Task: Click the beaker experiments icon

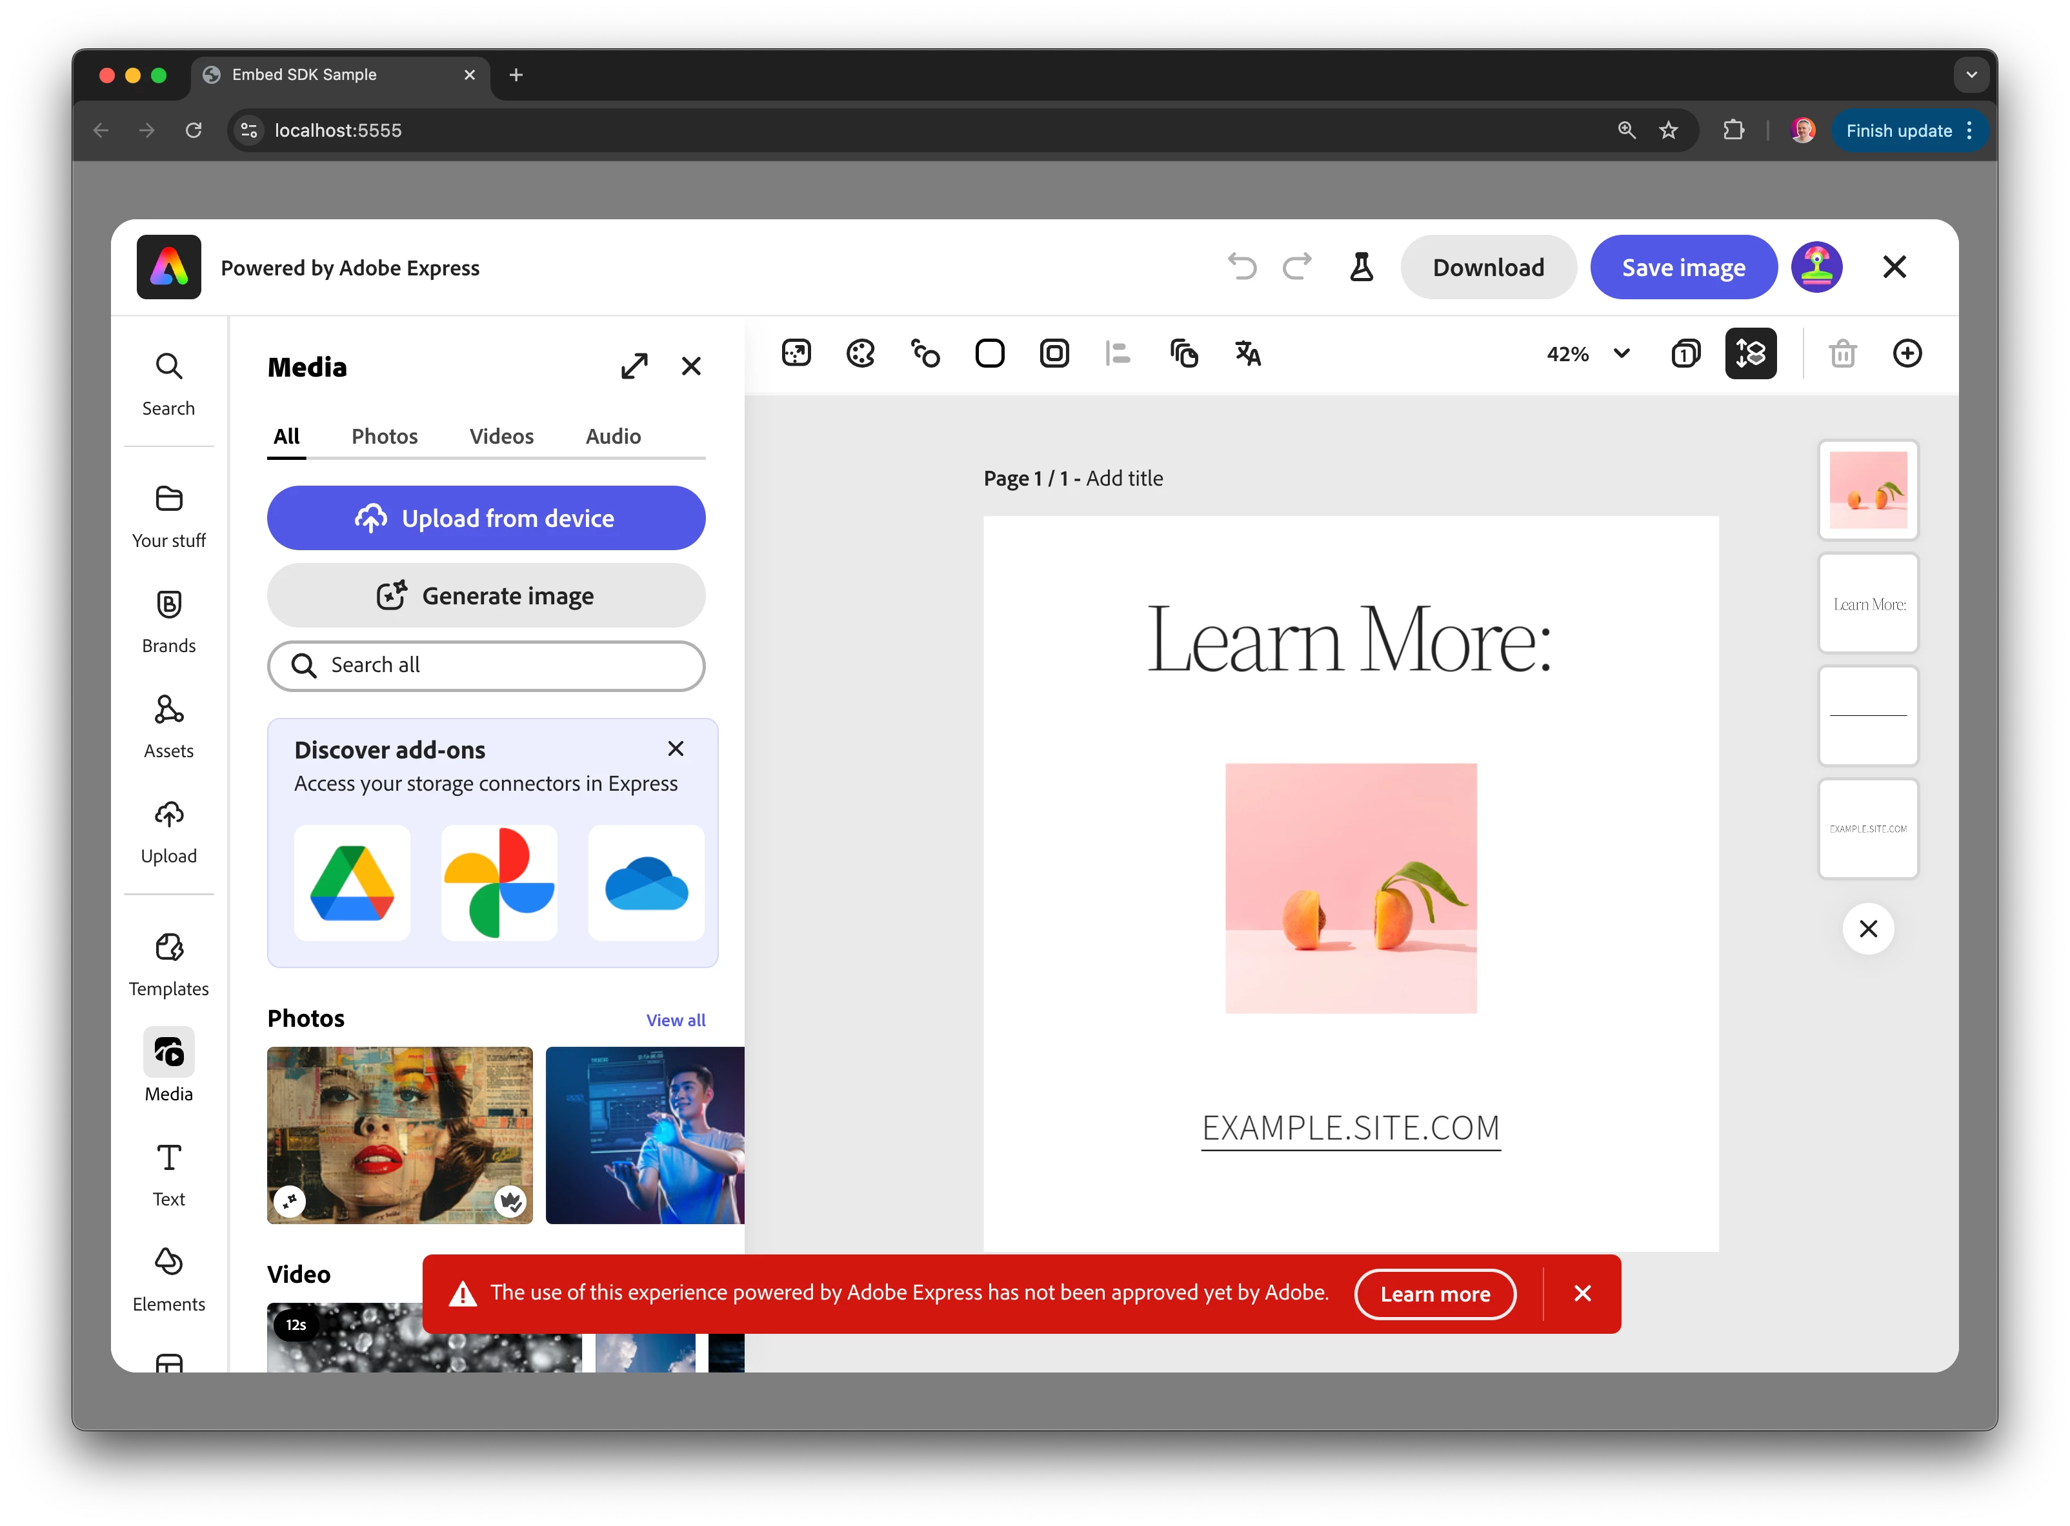Action: click(1360, 268)
